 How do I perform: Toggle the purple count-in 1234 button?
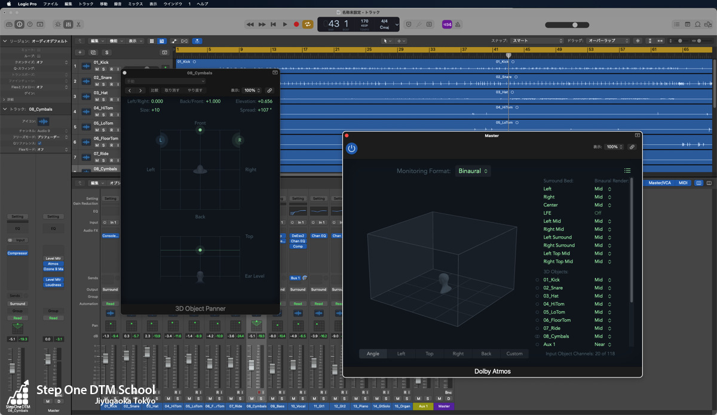click(x=447, y=24)
